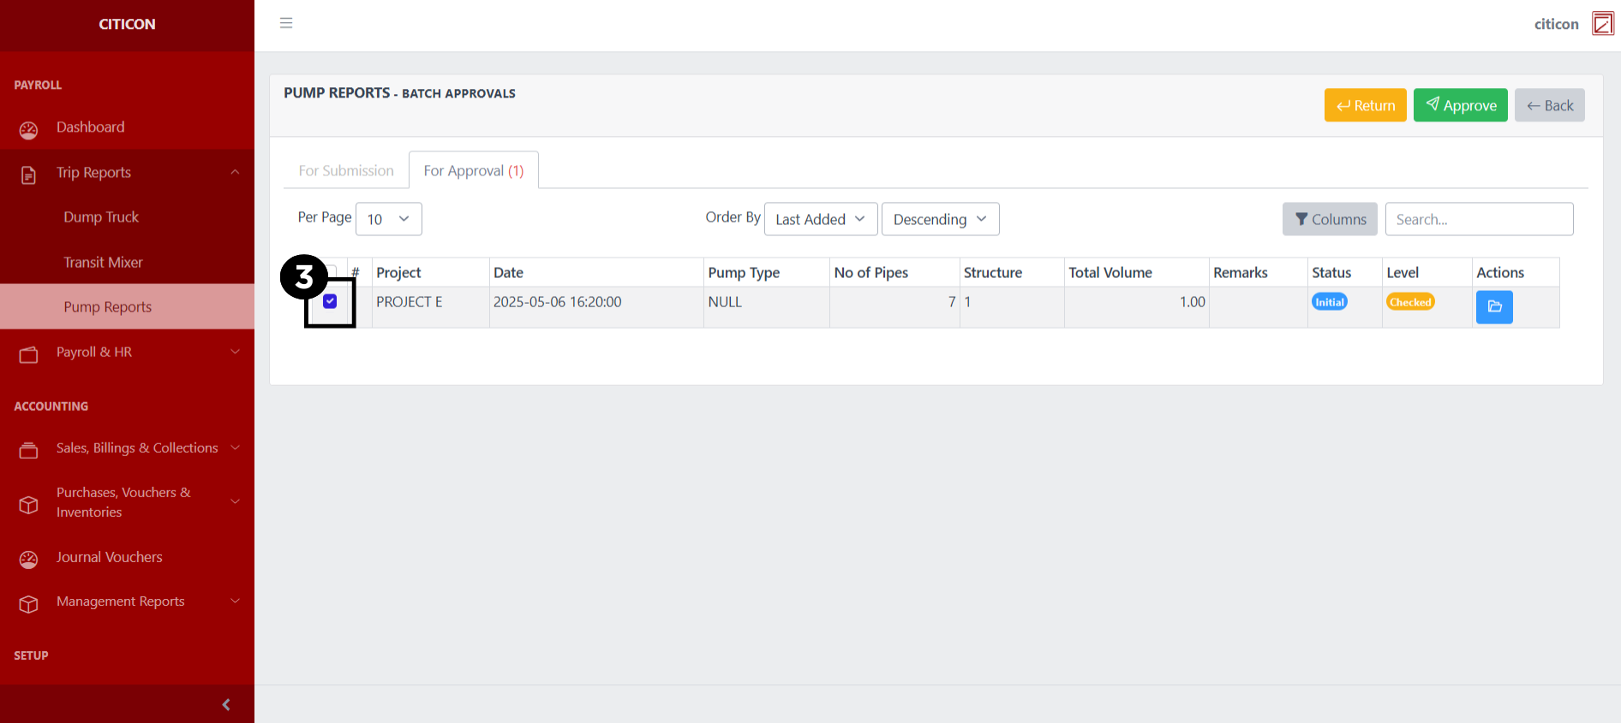The image size is (1621, 723).
Task: Click the green Approve button
Action: [1460, 105]
